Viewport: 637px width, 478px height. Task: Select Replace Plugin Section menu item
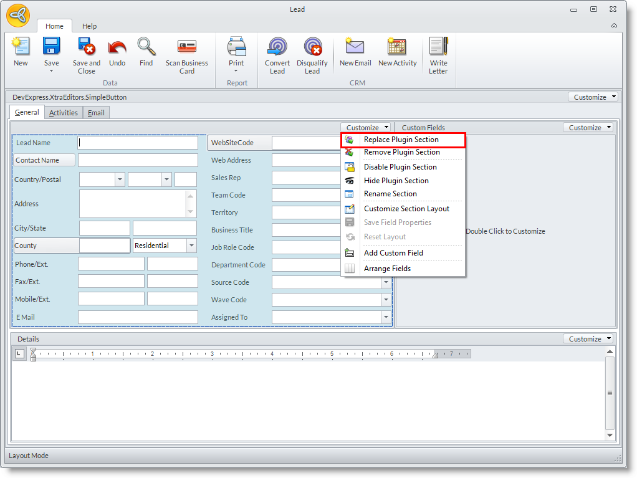click(401, 140)
